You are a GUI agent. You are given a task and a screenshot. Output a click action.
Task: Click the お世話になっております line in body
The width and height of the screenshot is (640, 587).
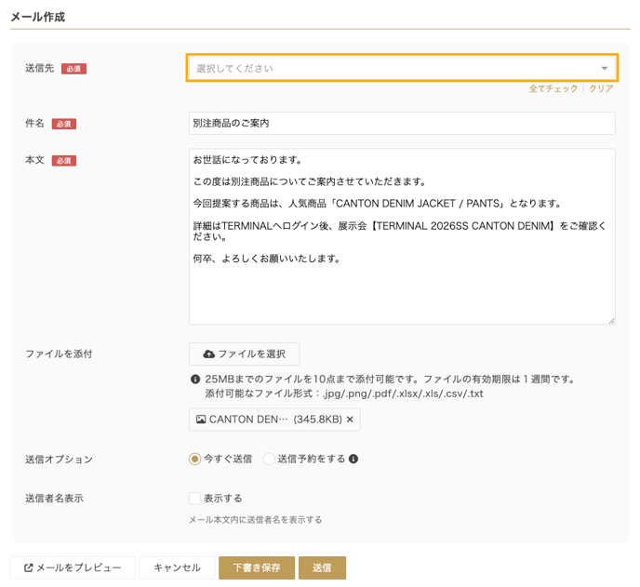[x=247, y=160]
